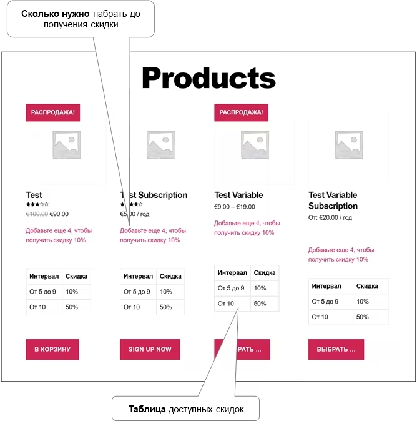Click the SIGN UP NOW button
Viewport: 417px width, 421px height.
(150, 349)
